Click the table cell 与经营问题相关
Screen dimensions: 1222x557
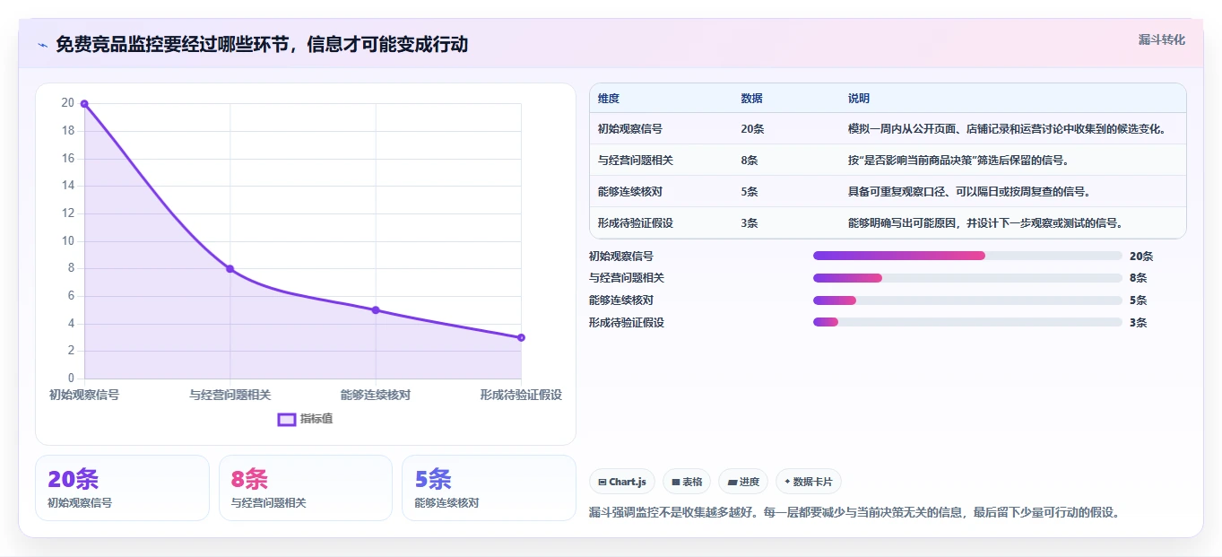(636, 161)
